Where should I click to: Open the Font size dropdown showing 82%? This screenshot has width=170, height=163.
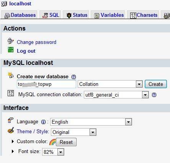click(x=53, y=152)
